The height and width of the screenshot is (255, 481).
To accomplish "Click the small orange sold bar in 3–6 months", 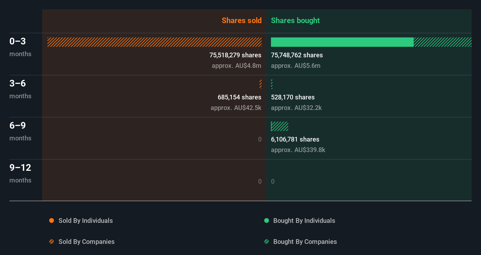I will [x=260, y=84].
